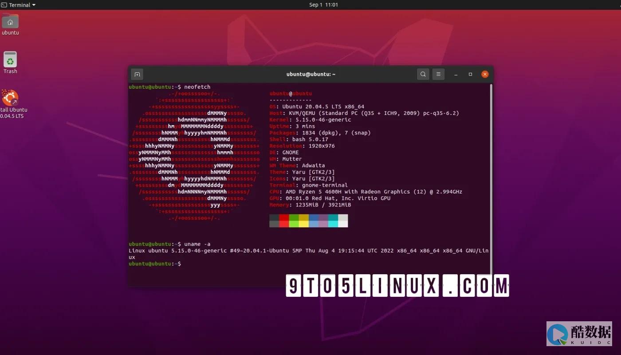Open the terminal hamburger menu

coord(438,74)
